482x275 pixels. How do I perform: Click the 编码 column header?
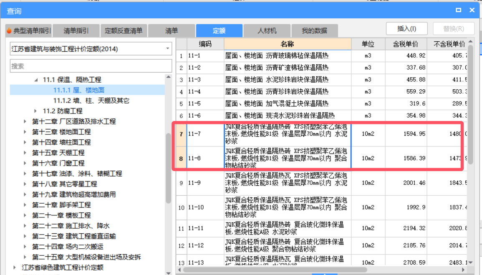point(205,44)
